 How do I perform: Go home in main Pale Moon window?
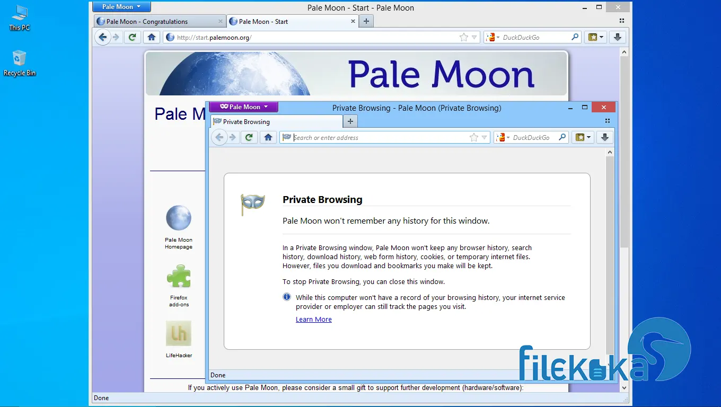[x=152, y=37]
